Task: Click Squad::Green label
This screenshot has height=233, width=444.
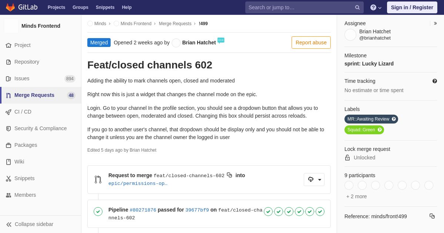Action: (x=364, y=130)
